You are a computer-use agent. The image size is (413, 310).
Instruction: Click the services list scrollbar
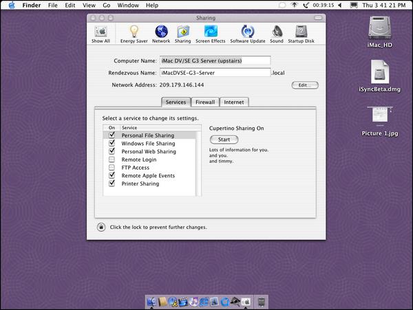coord(199,164)
